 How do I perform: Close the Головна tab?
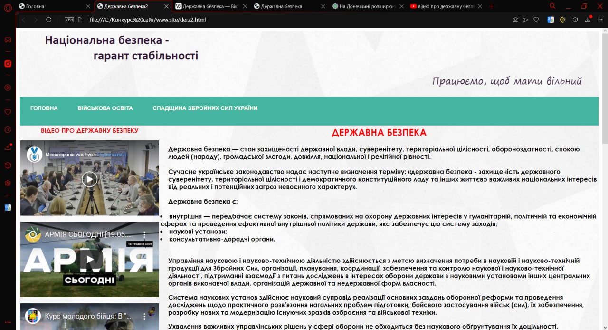88,6
